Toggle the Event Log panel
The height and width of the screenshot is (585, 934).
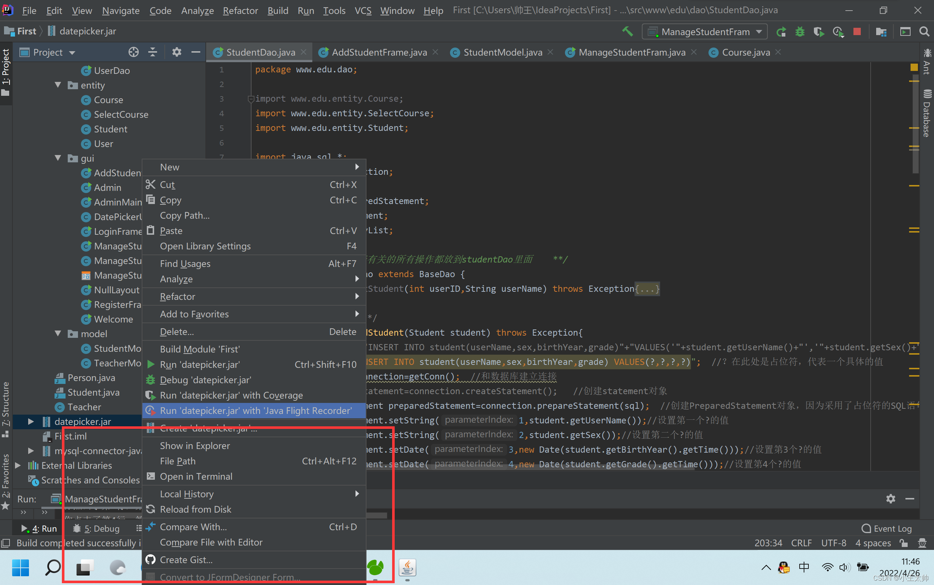click(886, 529)
